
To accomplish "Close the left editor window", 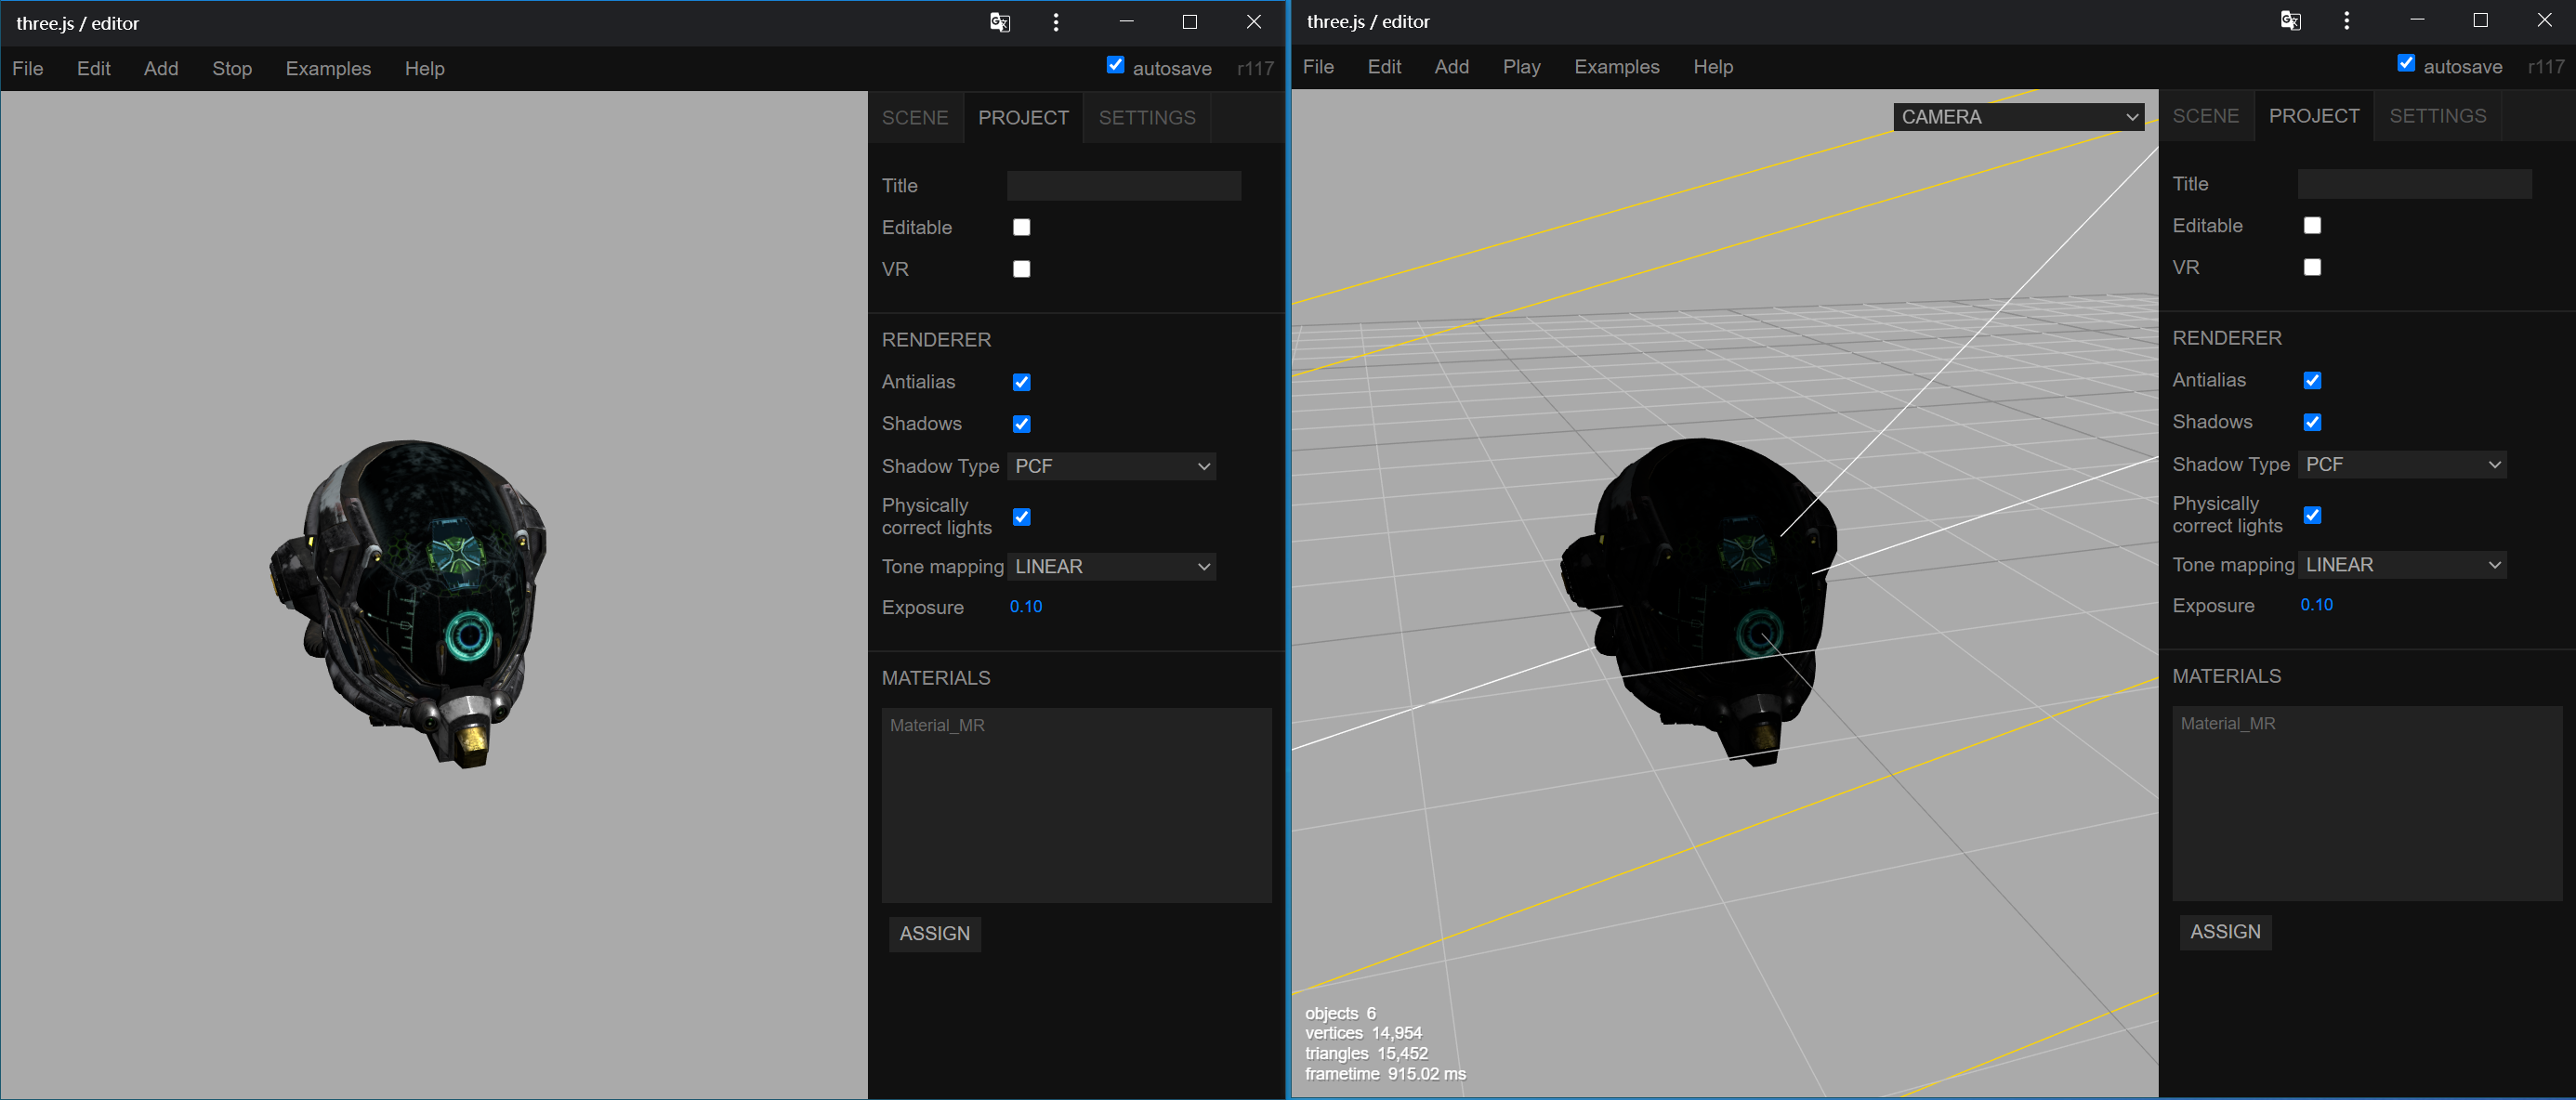I will point(1253,22).
